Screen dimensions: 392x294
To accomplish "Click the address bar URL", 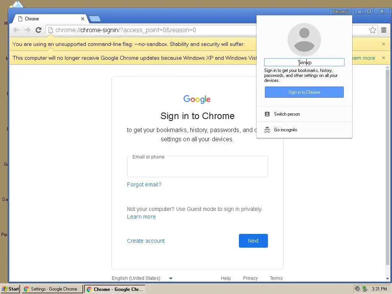I will coord(126,30).
